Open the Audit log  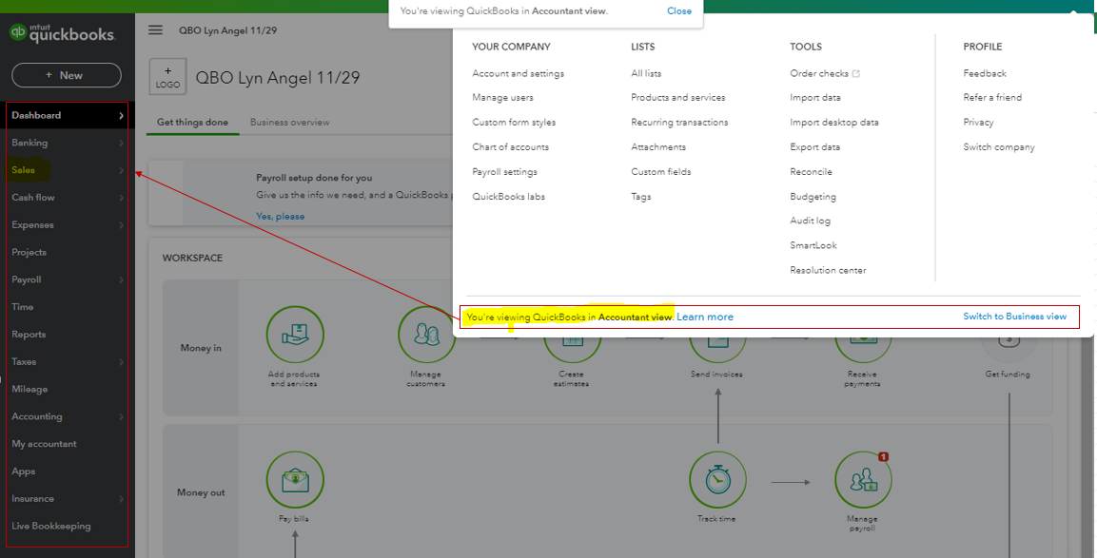(x=811, y=221)
